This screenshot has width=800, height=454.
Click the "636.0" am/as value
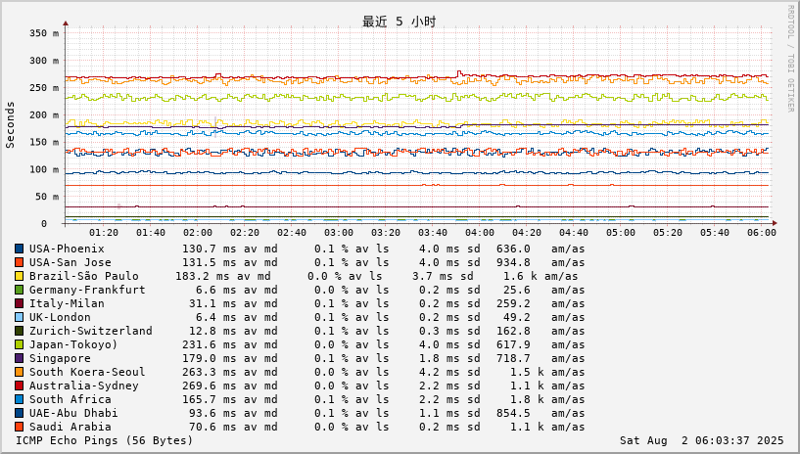pos(513,249)
